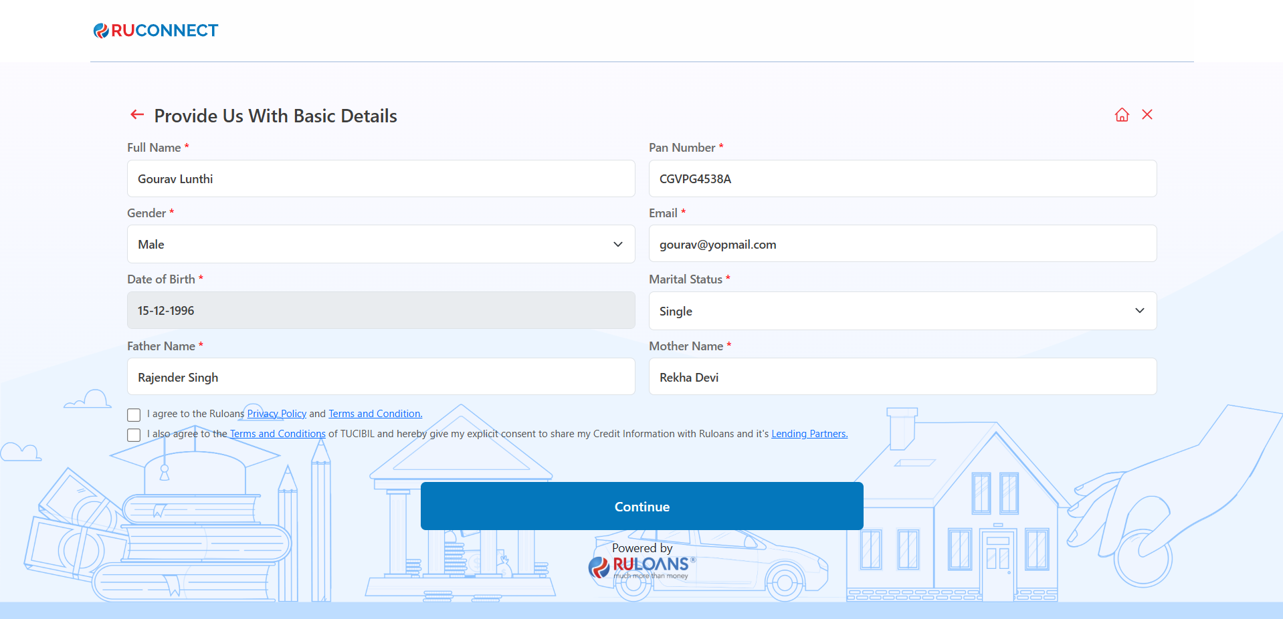Open the Ruloans Terms and Condition link

(x=375, y=414)
